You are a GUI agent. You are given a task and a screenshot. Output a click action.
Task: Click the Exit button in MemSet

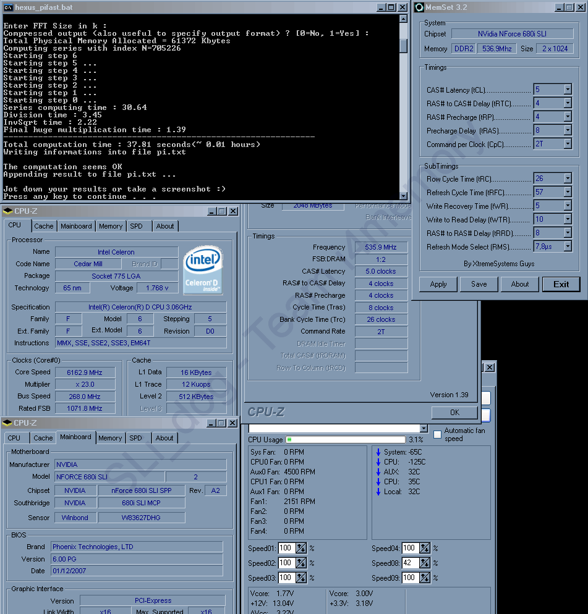(561, 284)
